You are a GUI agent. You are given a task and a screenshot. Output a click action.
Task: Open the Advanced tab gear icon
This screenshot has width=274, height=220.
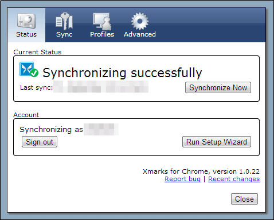[140, 21]
